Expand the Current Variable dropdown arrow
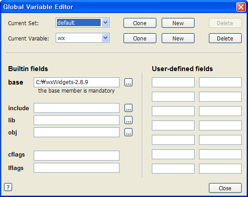The height and width of the screenshot is (197, 248). [x=105, y=38]
